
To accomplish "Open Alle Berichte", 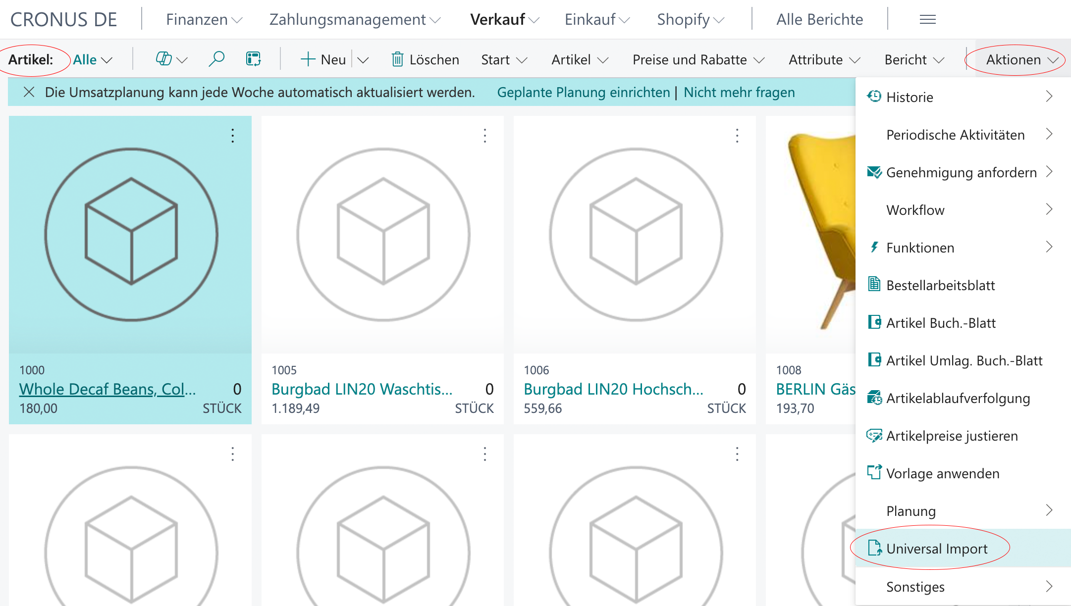I will click(819, 20).
